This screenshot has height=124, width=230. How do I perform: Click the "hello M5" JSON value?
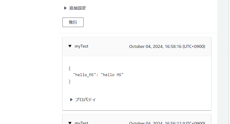[112, 75]
